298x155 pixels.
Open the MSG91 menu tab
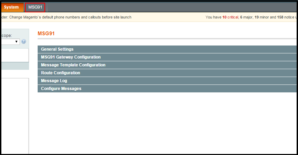pos(35,8)
